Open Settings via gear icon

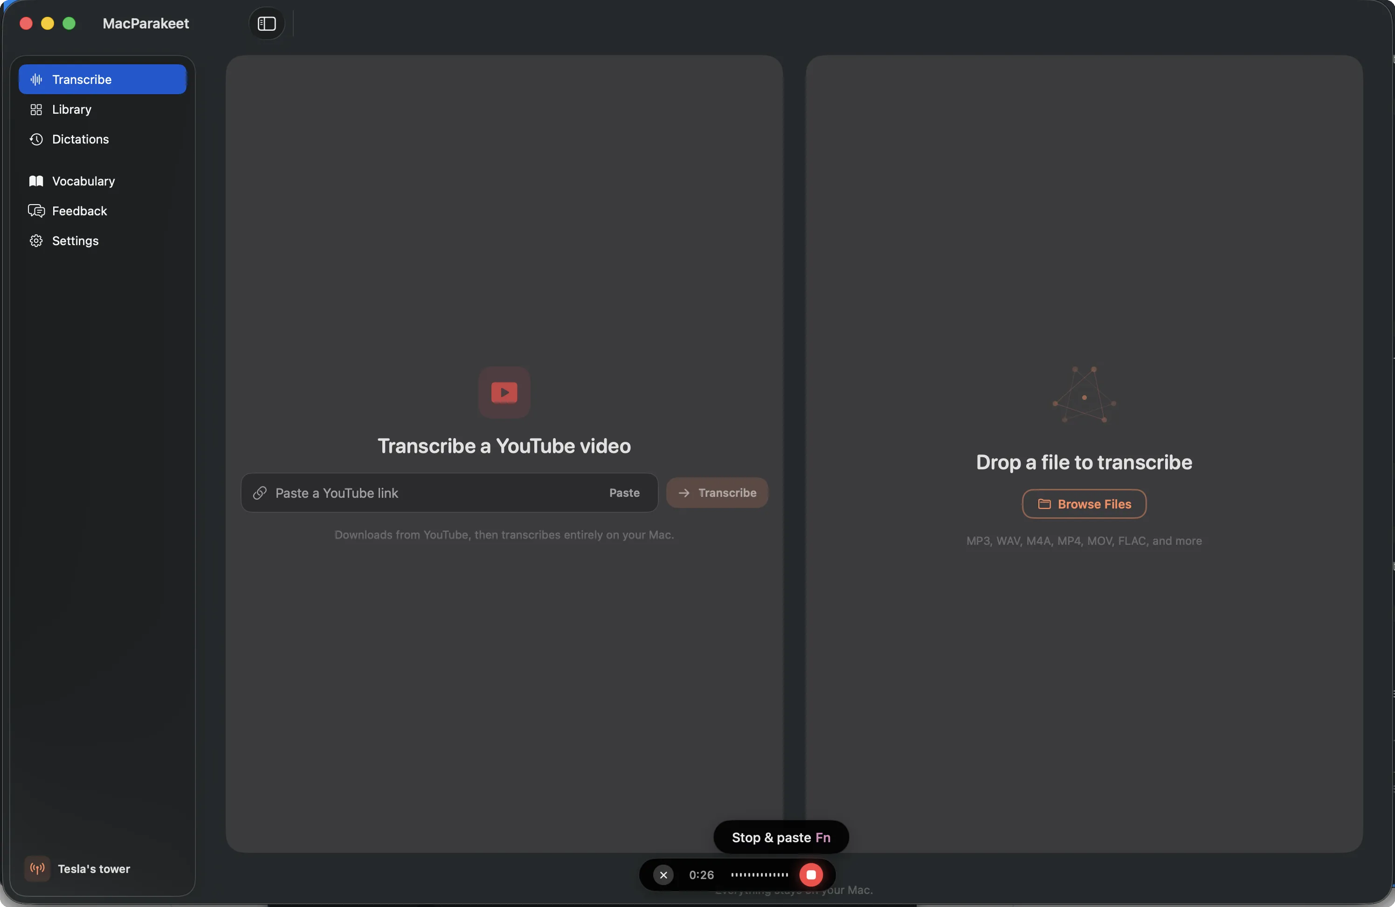tap(36, 241)
